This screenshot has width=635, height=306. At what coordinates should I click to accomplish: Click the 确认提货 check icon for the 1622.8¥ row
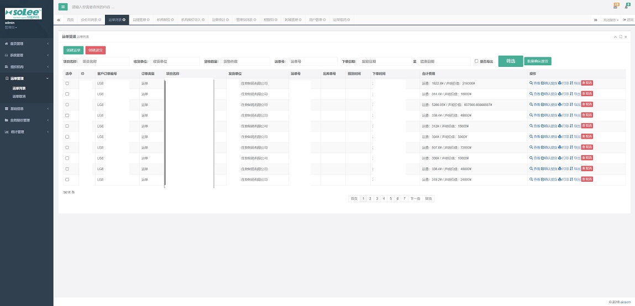(x=543, y=83)
